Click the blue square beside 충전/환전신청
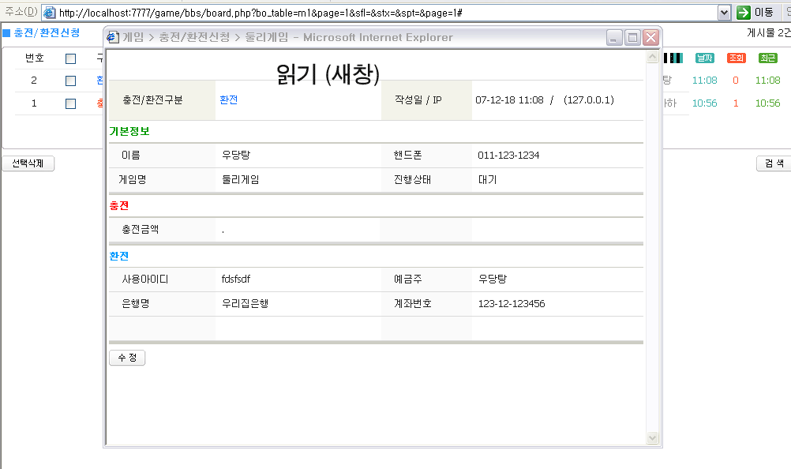 point(6,33)
